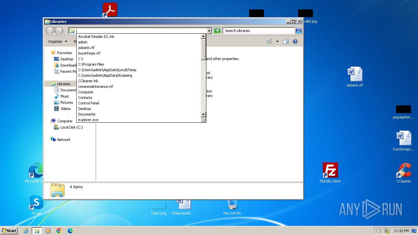Toggle the preview pane icon
The width and height of the screenshot is (418, 235).
(286, 41)
